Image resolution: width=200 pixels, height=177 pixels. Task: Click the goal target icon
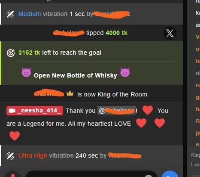(11, 53)
